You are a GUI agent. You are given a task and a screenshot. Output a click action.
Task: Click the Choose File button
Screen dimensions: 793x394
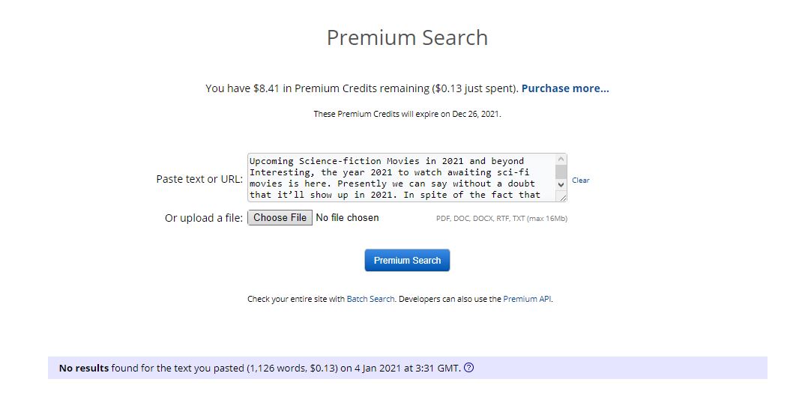[x=280, y=218]
